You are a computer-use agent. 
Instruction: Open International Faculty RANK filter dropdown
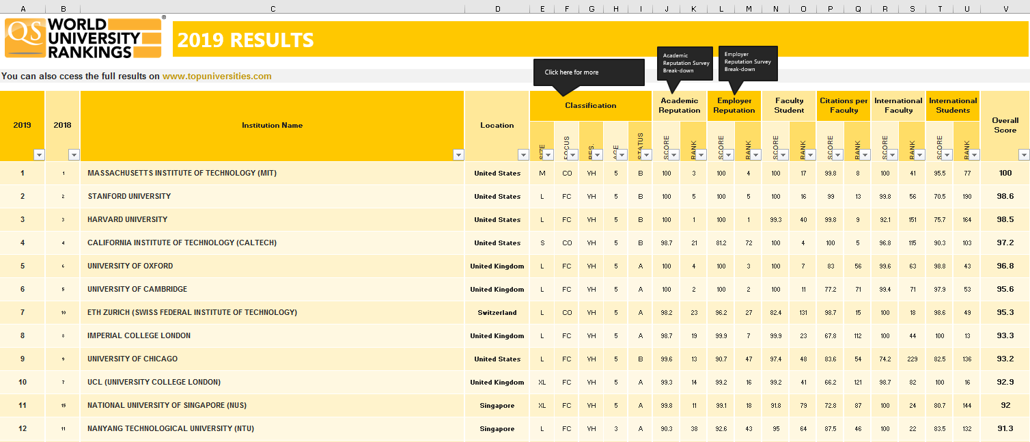coord(919,155)
